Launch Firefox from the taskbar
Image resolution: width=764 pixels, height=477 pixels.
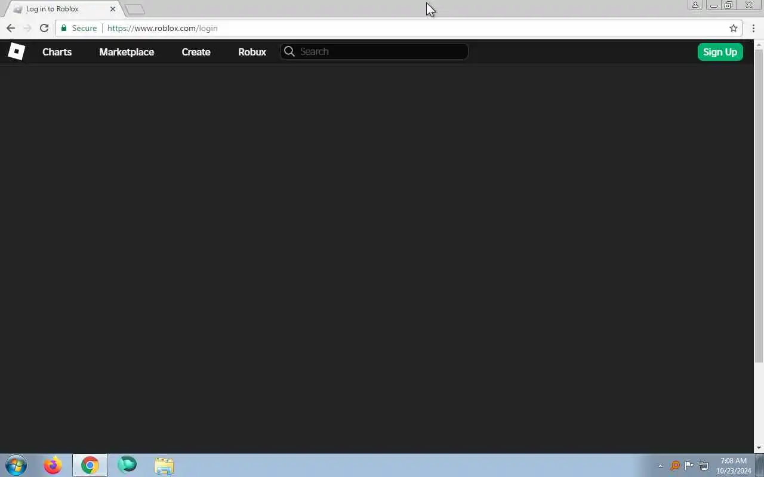click(53, 465)
